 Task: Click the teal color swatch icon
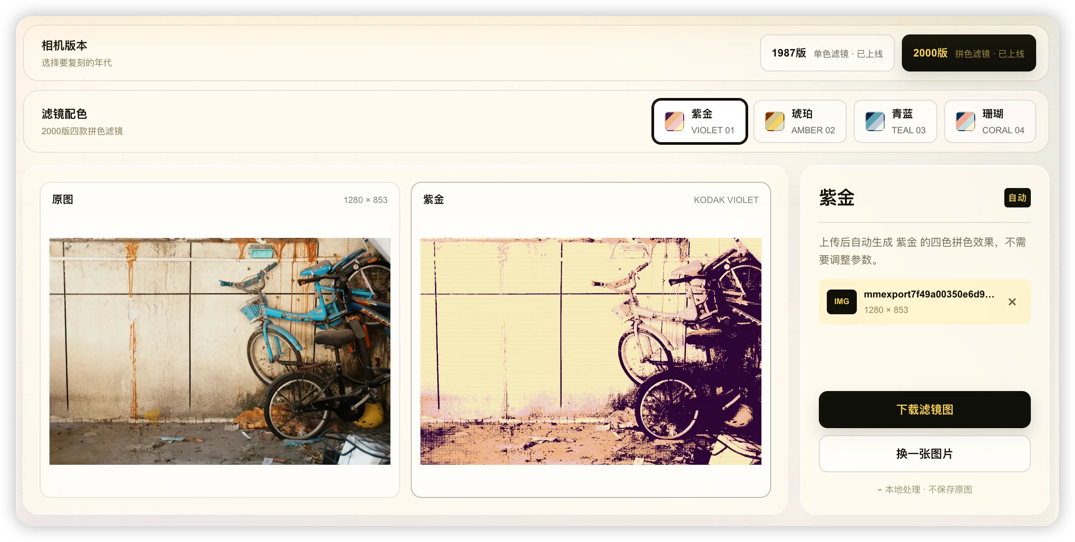pos(875,121)
